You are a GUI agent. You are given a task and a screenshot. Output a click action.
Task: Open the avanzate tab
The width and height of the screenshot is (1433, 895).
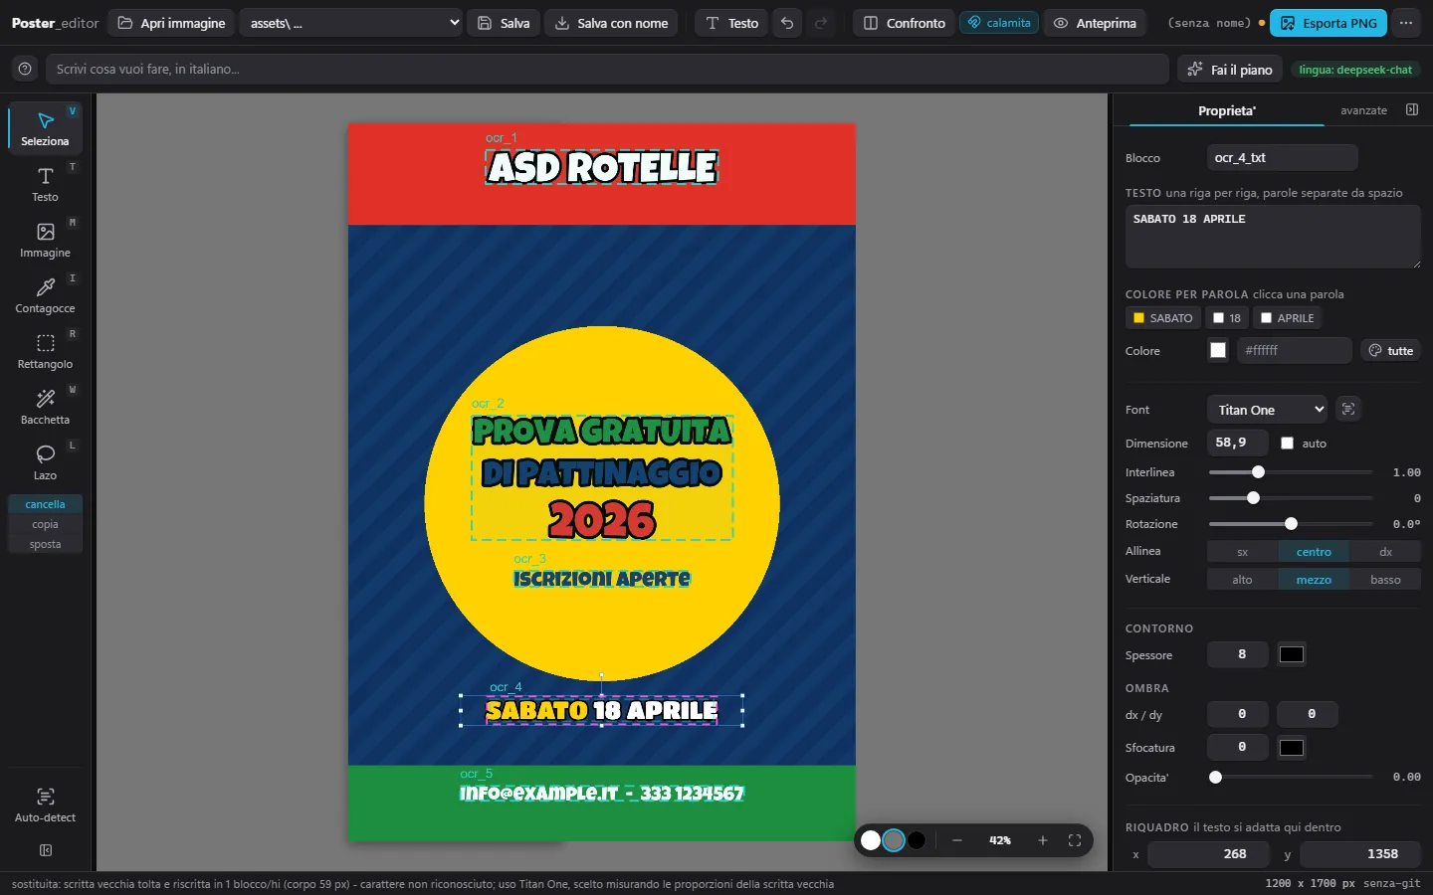[1363, 110]
